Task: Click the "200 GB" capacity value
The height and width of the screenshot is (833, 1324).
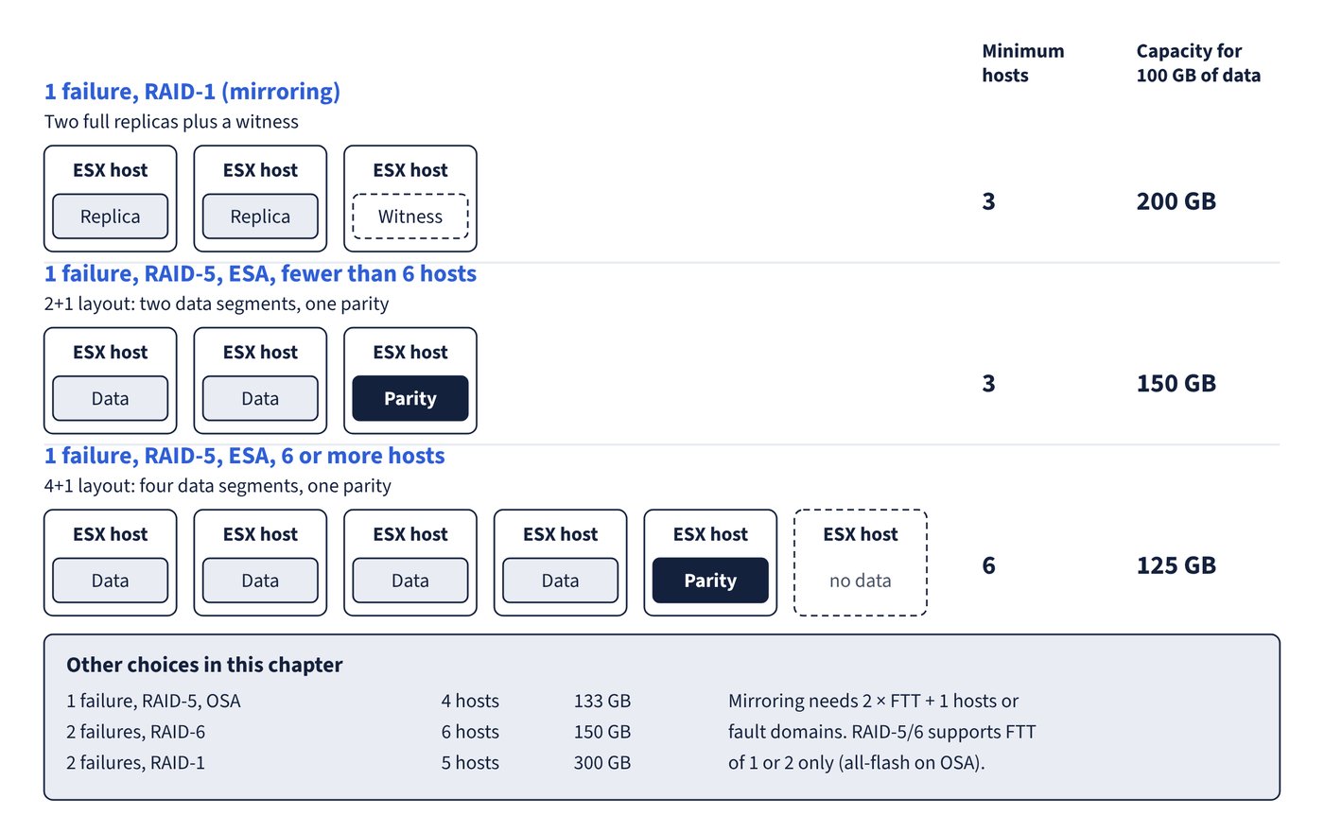Action: pyautogui.click(x=1176, y=201)
